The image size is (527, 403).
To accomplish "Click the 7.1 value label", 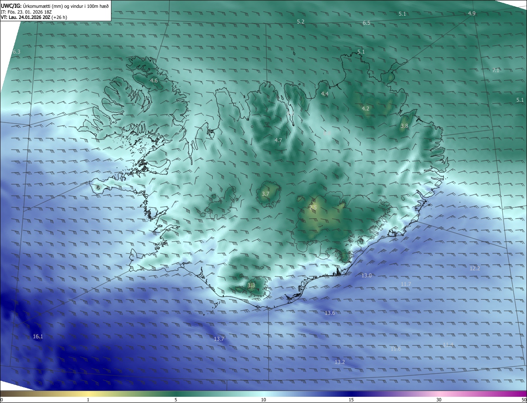I will (496, 70).
